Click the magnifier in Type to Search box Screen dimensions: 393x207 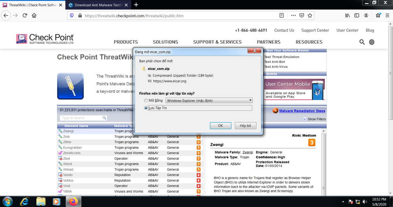click(104, 118)
